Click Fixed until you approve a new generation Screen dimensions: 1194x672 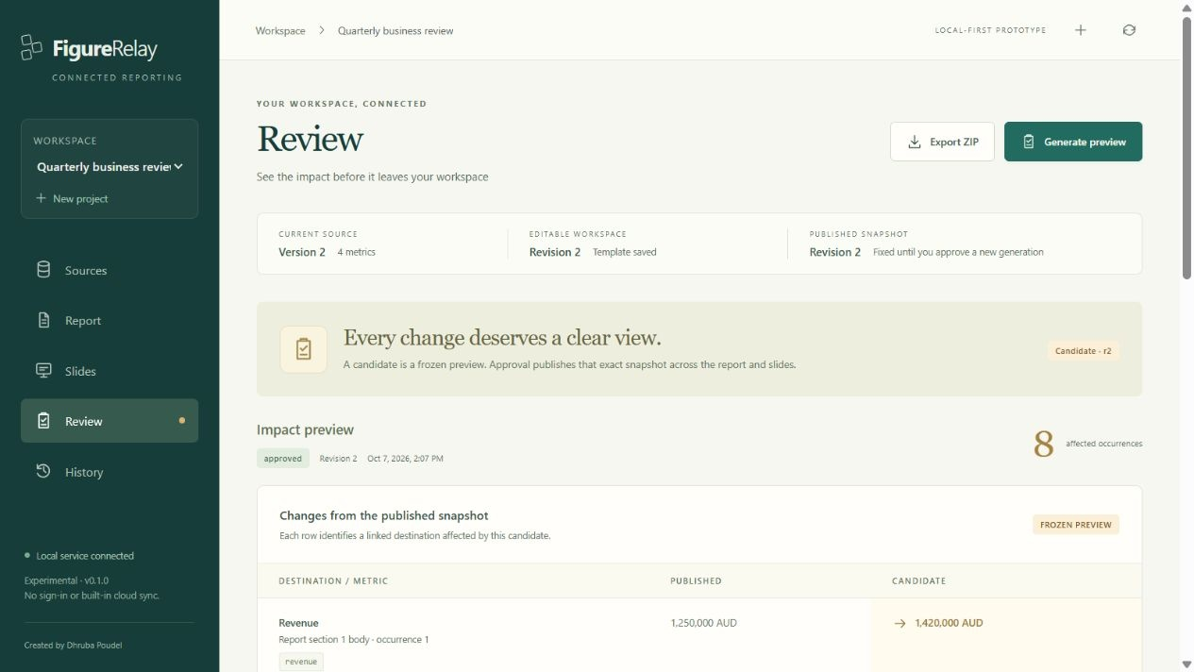click(x=958, y=252)
